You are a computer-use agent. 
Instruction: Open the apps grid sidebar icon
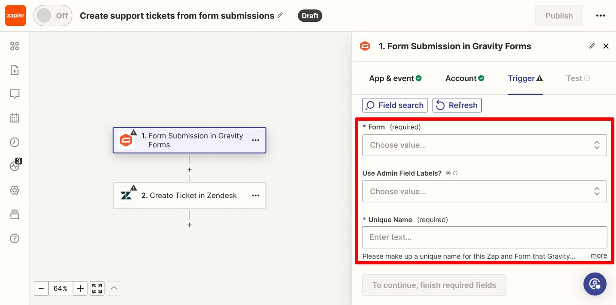[14, 46]
